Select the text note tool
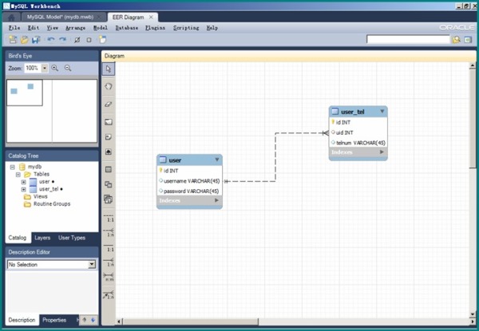This screenshot has height=331, width=479. [109, 137]
